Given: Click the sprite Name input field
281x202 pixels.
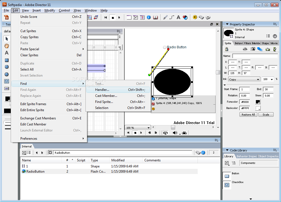Looking at the screenshot, I should tap(255, 56).
